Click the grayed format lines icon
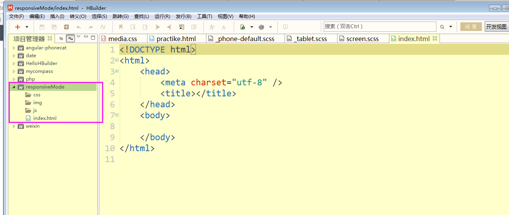The height and width of the screenshot is (215, 509). (x=194, y=27)
